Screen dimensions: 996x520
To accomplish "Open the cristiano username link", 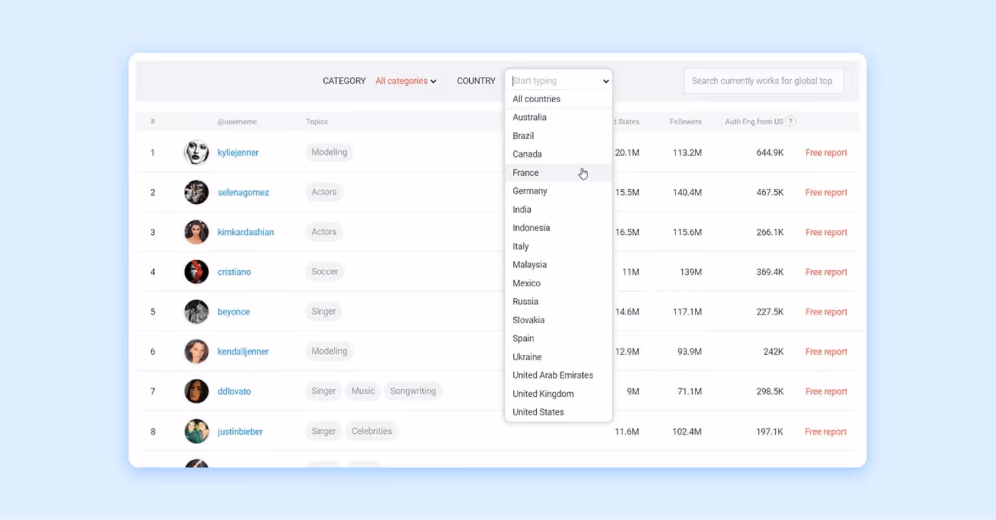I will click(234, 272).
